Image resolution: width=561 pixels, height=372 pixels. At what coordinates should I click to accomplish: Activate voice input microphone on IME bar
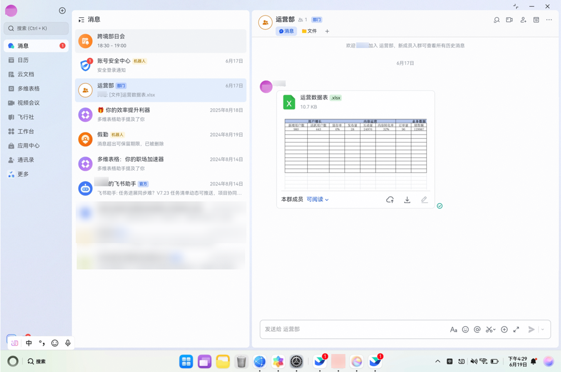pyautogui.click(x=68, y=343)
